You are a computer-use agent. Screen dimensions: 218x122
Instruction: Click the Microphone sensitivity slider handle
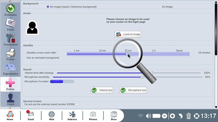click(142, 77)
